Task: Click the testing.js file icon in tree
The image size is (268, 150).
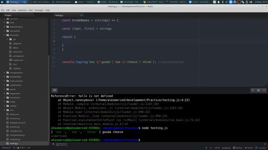Action: pyautogui.click(x=8, y=143)
